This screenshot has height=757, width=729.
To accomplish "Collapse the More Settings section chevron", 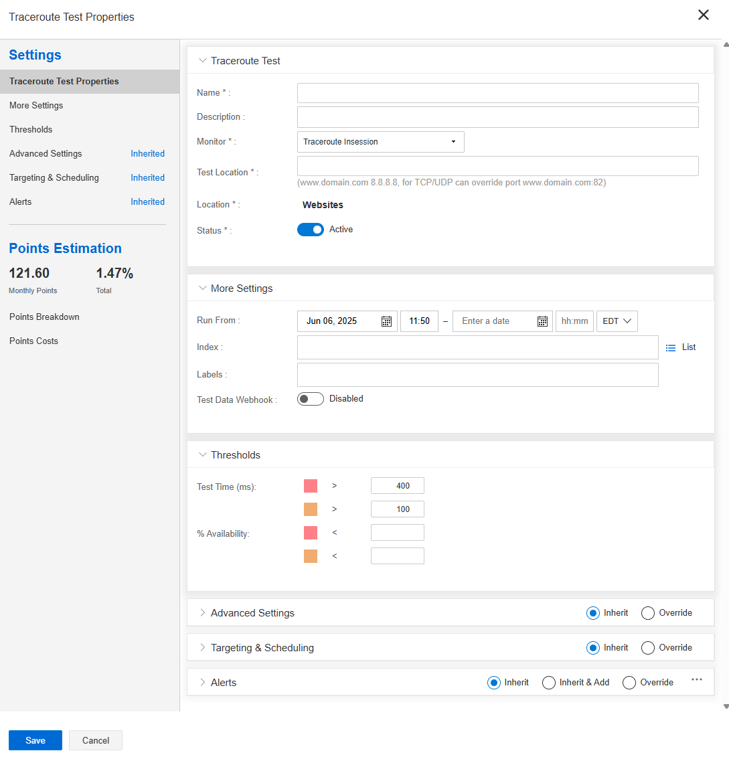I will click(x=203, y=288).
